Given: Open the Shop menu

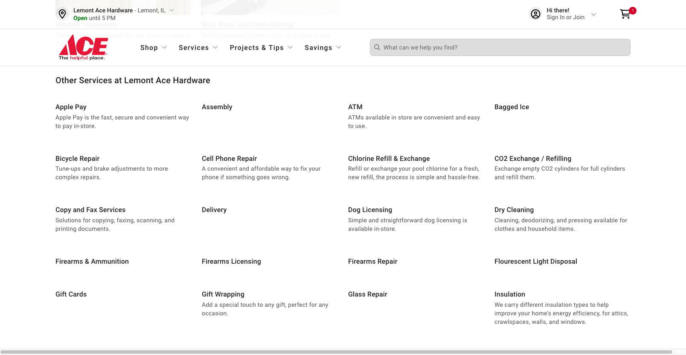Looking at the screenshot, I should pyautogui.click(x=153, y=48).
